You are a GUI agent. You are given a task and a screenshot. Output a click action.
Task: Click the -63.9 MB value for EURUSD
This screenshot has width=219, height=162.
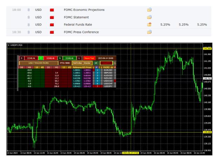[29, 70]
